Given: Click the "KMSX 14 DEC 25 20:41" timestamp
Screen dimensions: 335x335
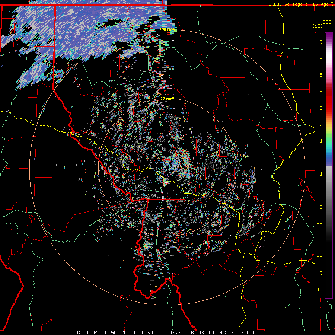Looking at the screenshot, I should pyautogui.click(x=224, y=332).
